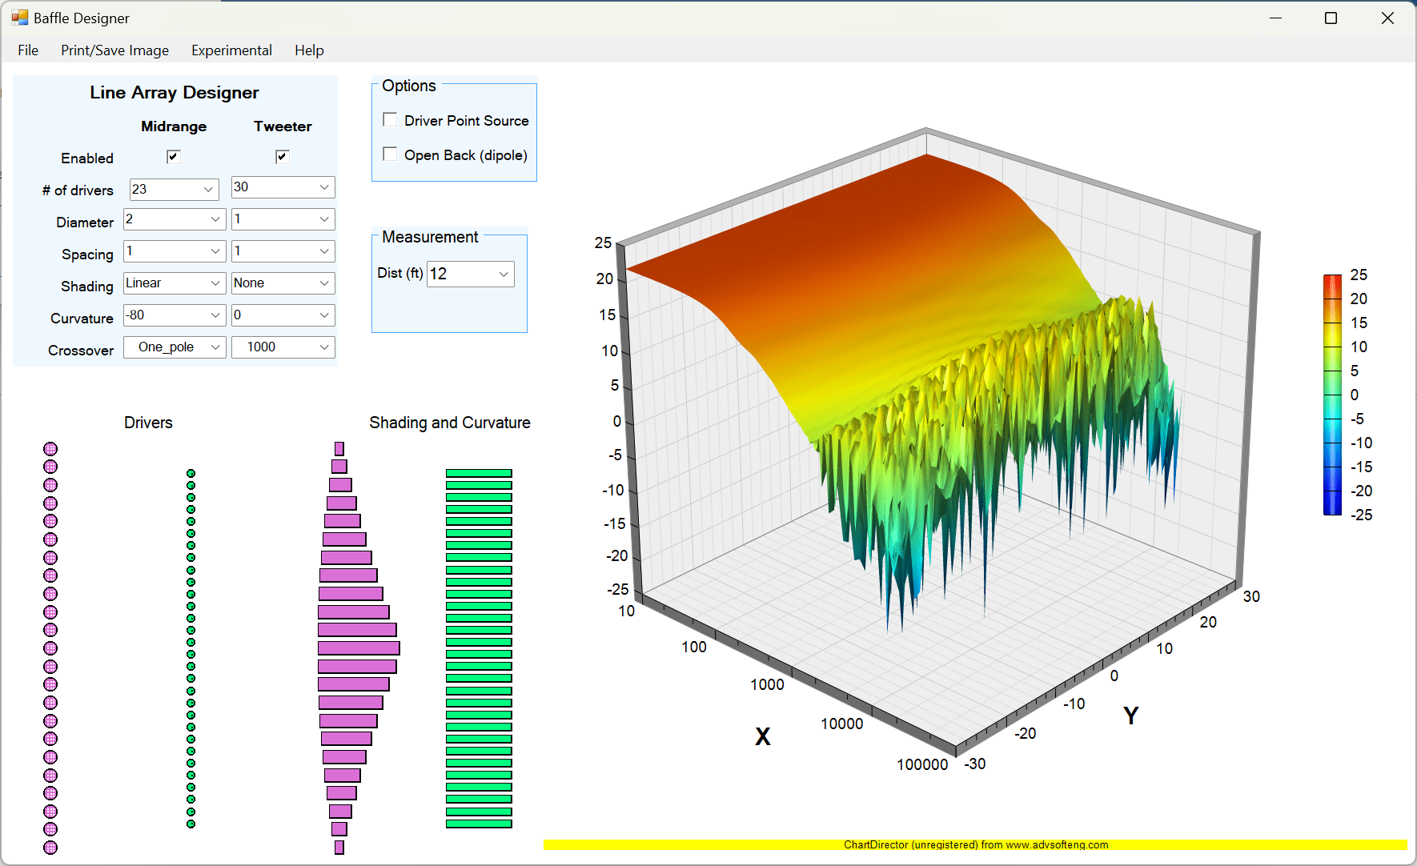Viewport: 1417px width, 866px height.
Task: Open Tweeter number of drivers dropdown
Action: 283,187
